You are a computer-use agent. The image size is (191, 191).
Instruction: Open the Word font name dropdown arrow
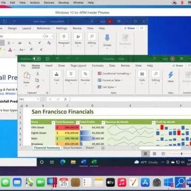click(43, 36)
